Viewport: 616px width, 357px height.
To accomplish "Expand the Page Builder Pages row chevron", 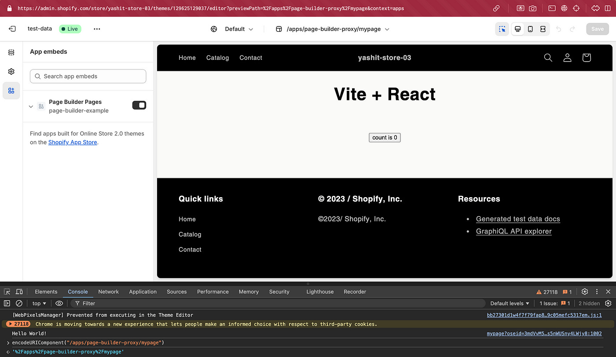I will pos(31,107).
